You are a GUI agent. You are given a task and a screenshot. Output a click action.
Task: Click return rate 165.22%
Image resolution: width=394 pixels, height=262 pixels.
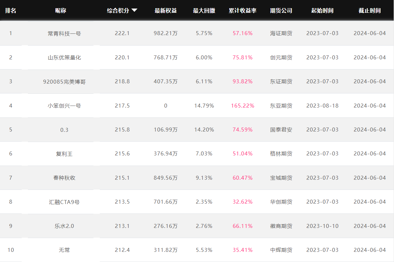(243, 106)
